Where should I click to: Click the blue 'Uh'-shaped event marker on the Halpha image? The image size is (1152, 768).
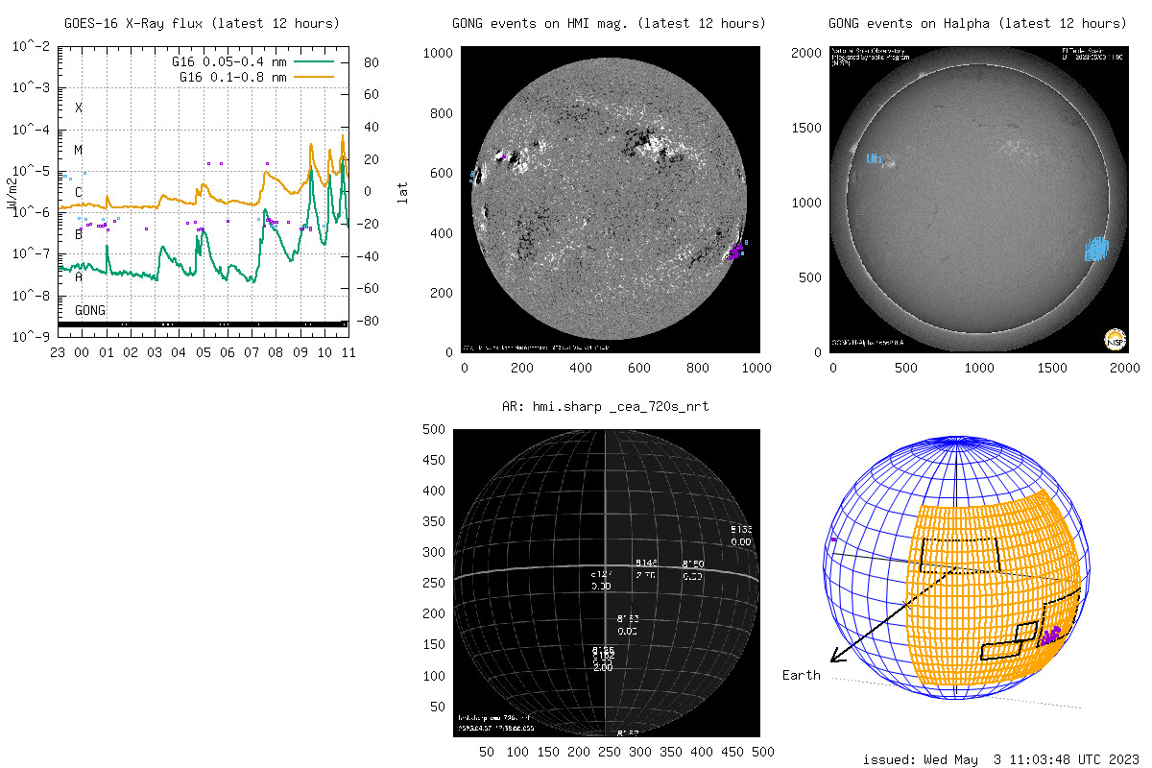point(875,158)
